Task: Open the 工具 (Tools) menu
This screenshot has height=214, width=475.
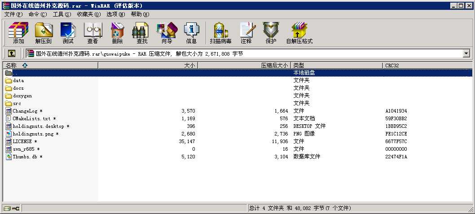Action: tap(62, 14)
